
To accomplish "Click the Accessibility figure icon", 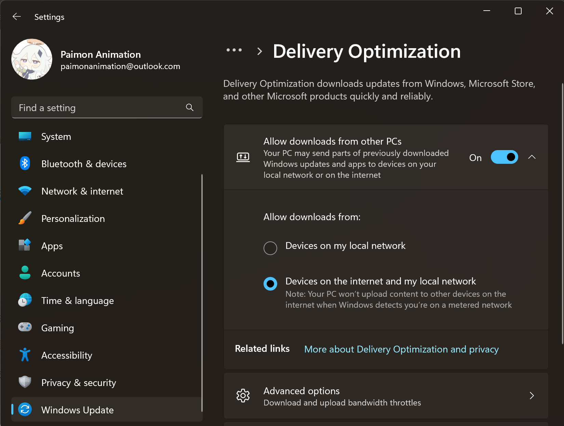I will [25, 355].
